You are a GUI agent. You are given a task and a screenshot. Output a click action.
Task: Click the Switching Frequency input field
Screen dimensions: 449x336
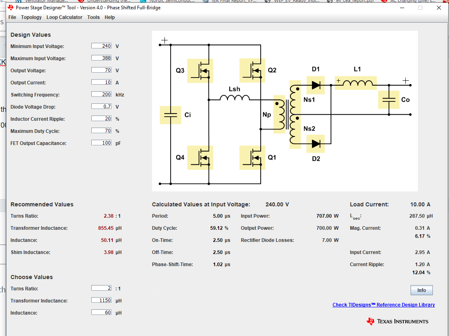point(101,94)
